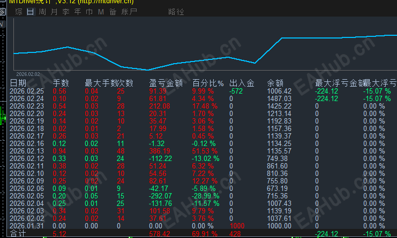Click percentage 51.53 %
The height and width of the screenshot is (238, 397).
pos(205,151)
